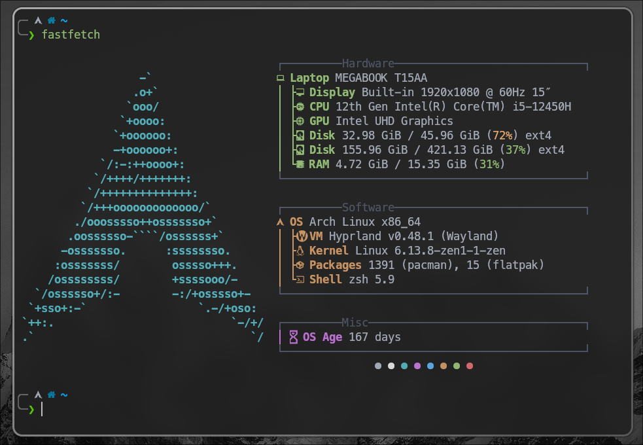Click the chip icon next to CPU
Screen dimensions: 643x445
point(300,107)
